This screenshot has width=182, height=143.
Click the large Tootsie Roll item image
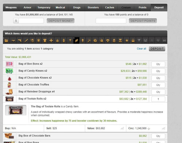point(16,110)
